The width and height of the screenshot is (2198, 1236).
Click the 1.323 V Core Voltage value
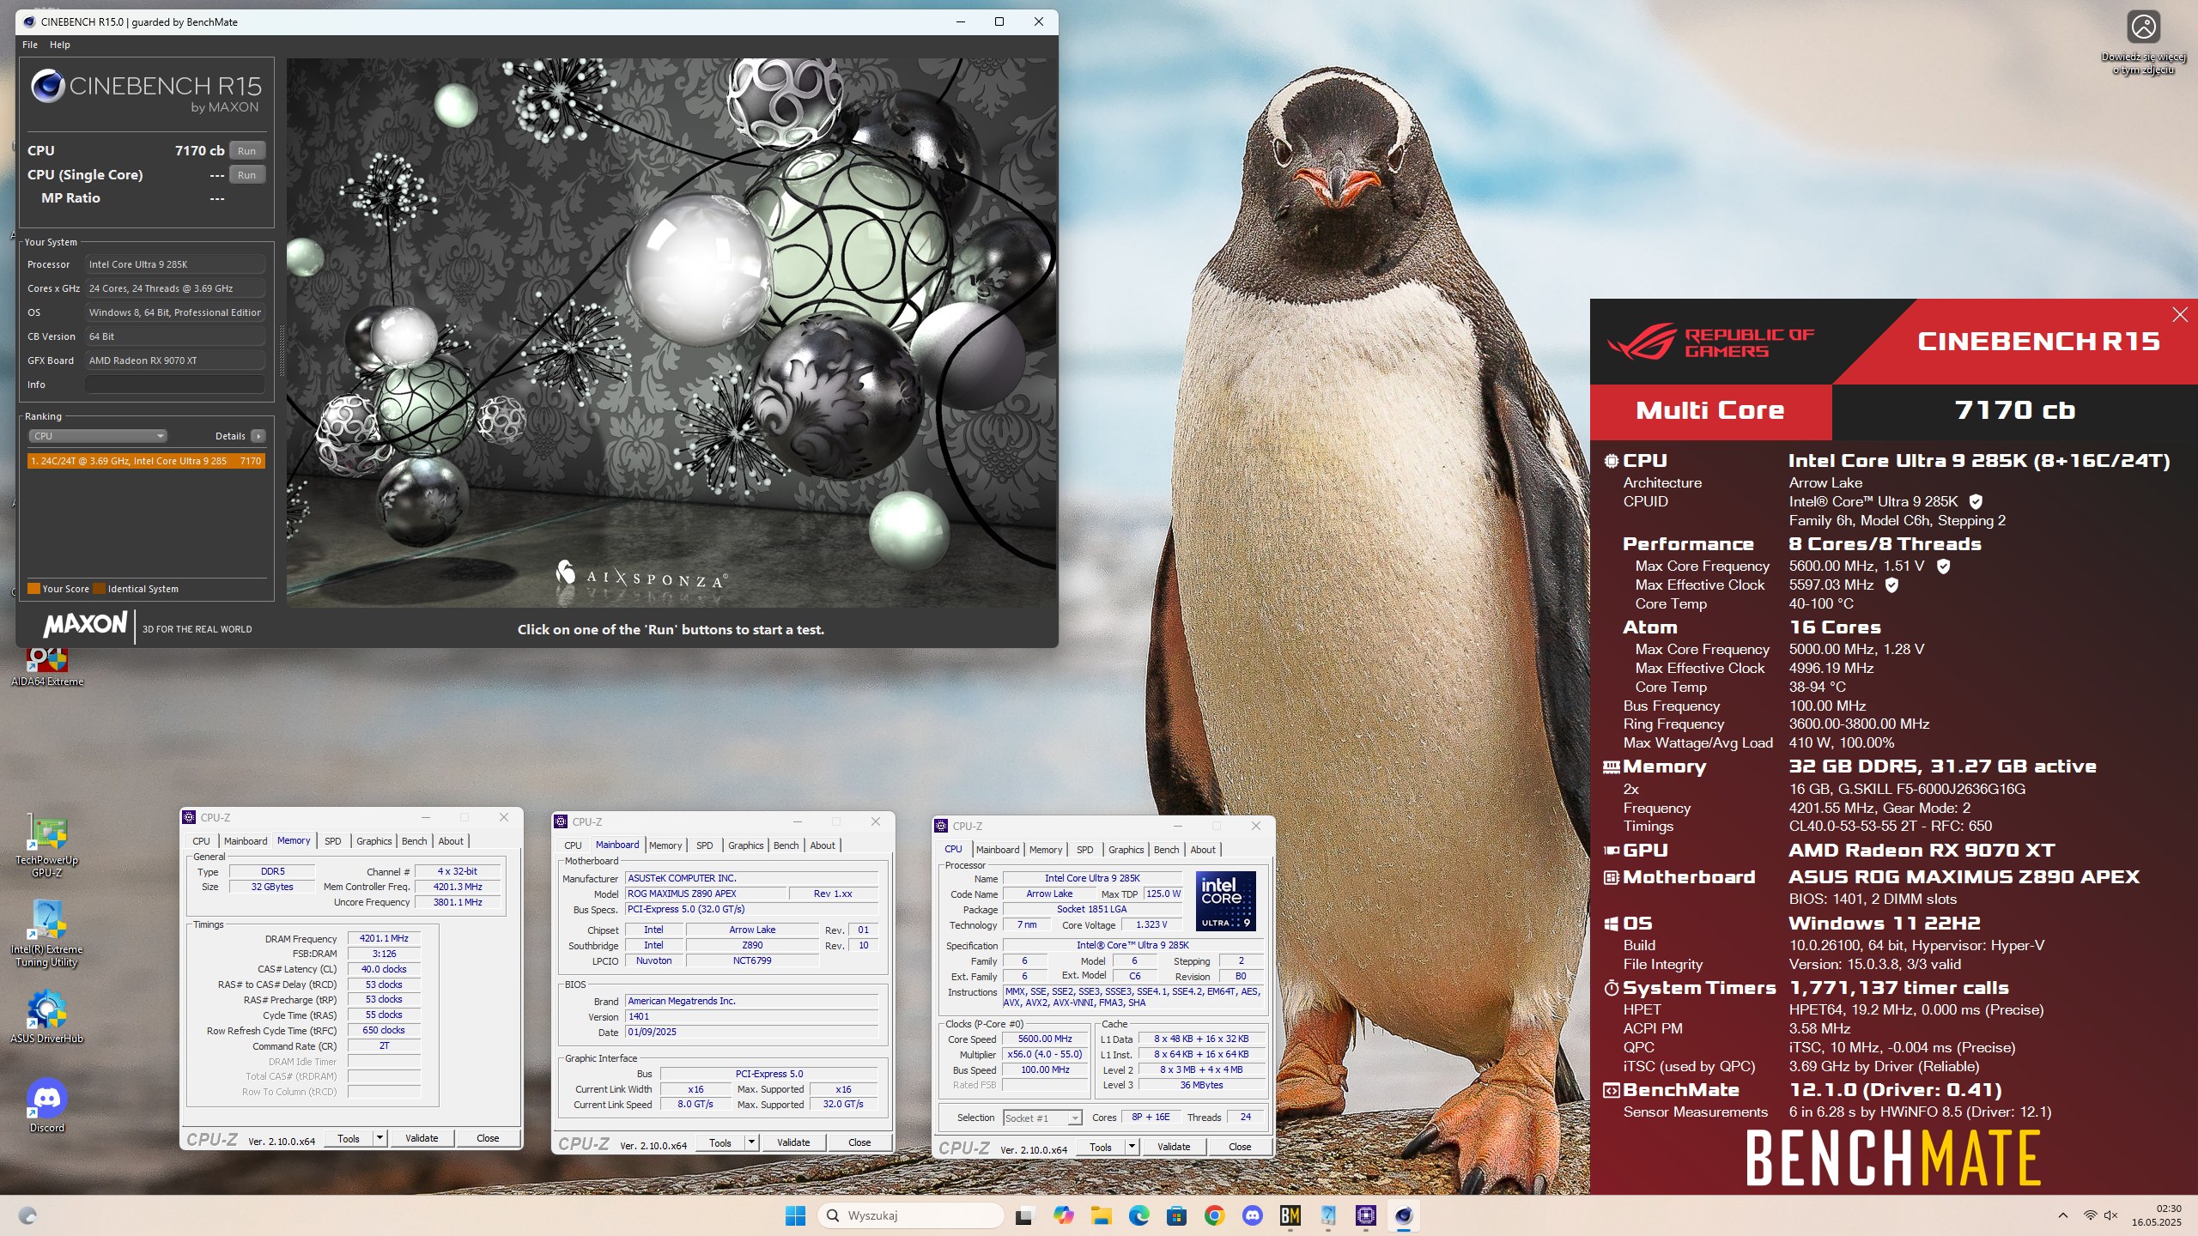click(x=1151, y=924)
